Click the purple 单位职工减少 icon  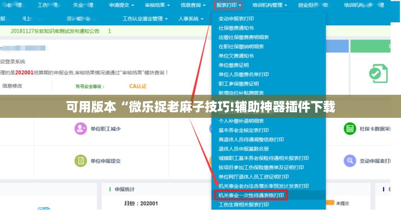coord(81,129)
